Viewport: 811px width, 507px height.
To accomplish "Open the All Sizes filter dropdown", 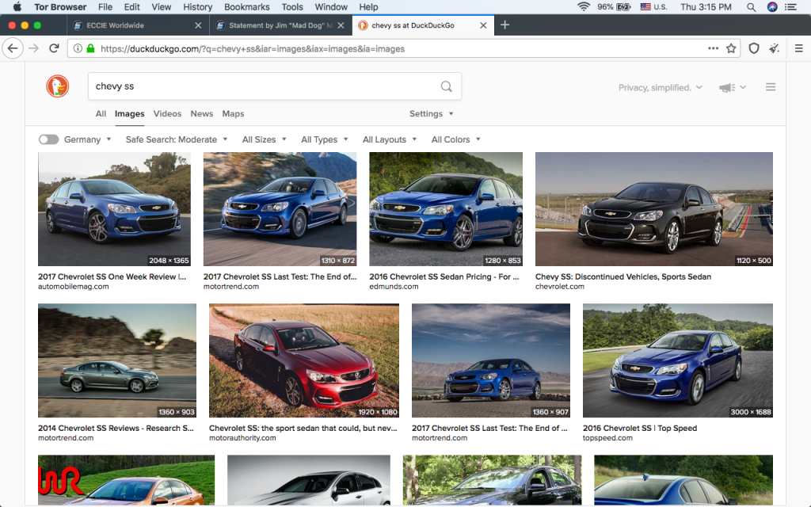I will (265, 139).
